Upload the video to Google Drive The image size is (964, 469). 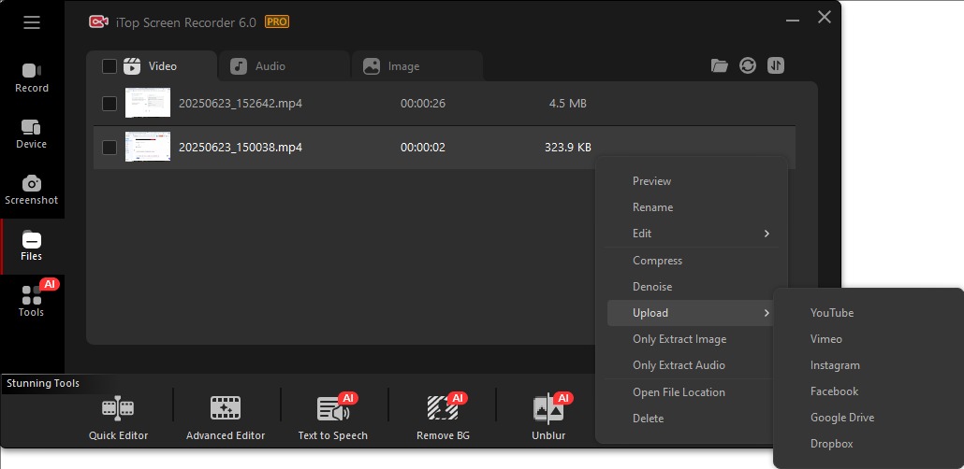842,418
